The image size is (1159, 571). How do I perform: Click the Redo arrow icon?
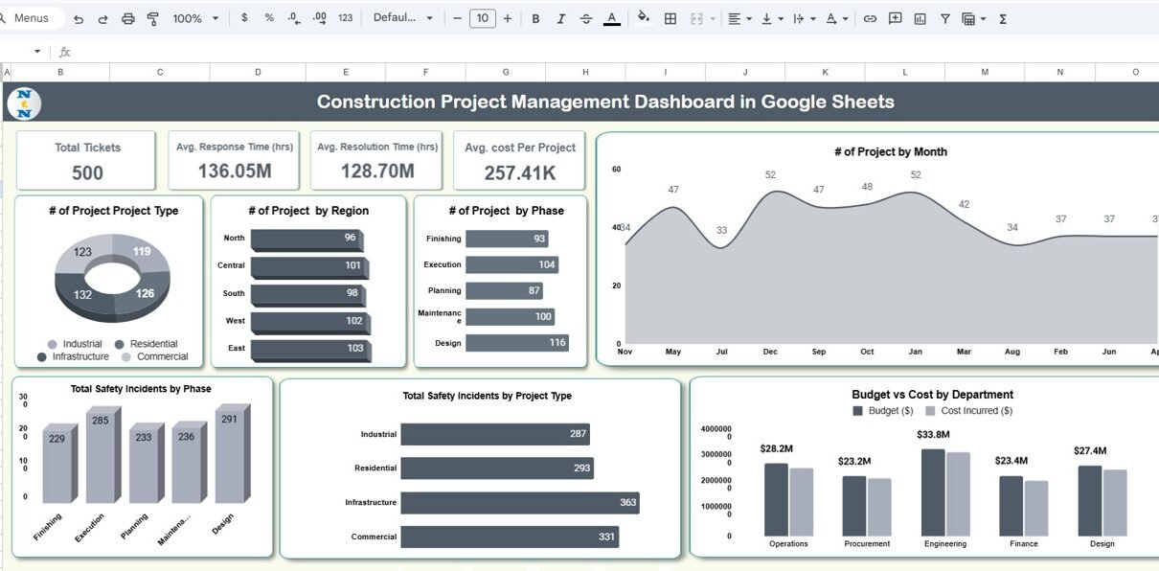pos(102,18)
